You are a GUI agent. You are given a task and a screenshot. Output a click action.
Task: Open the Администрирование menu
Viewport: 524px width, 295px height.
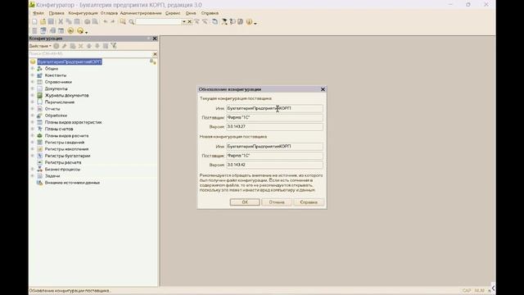(141, 13)
